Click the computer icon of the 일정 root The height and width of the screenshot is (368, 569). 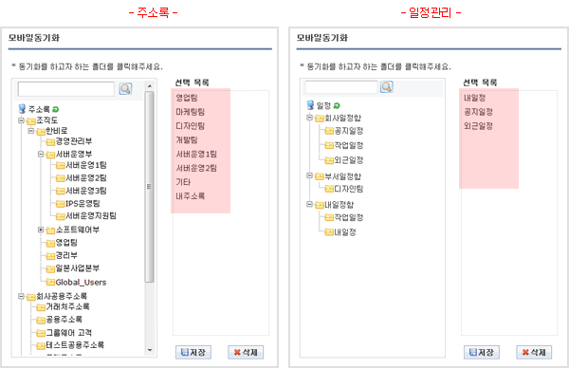click(x=310, y=105)
